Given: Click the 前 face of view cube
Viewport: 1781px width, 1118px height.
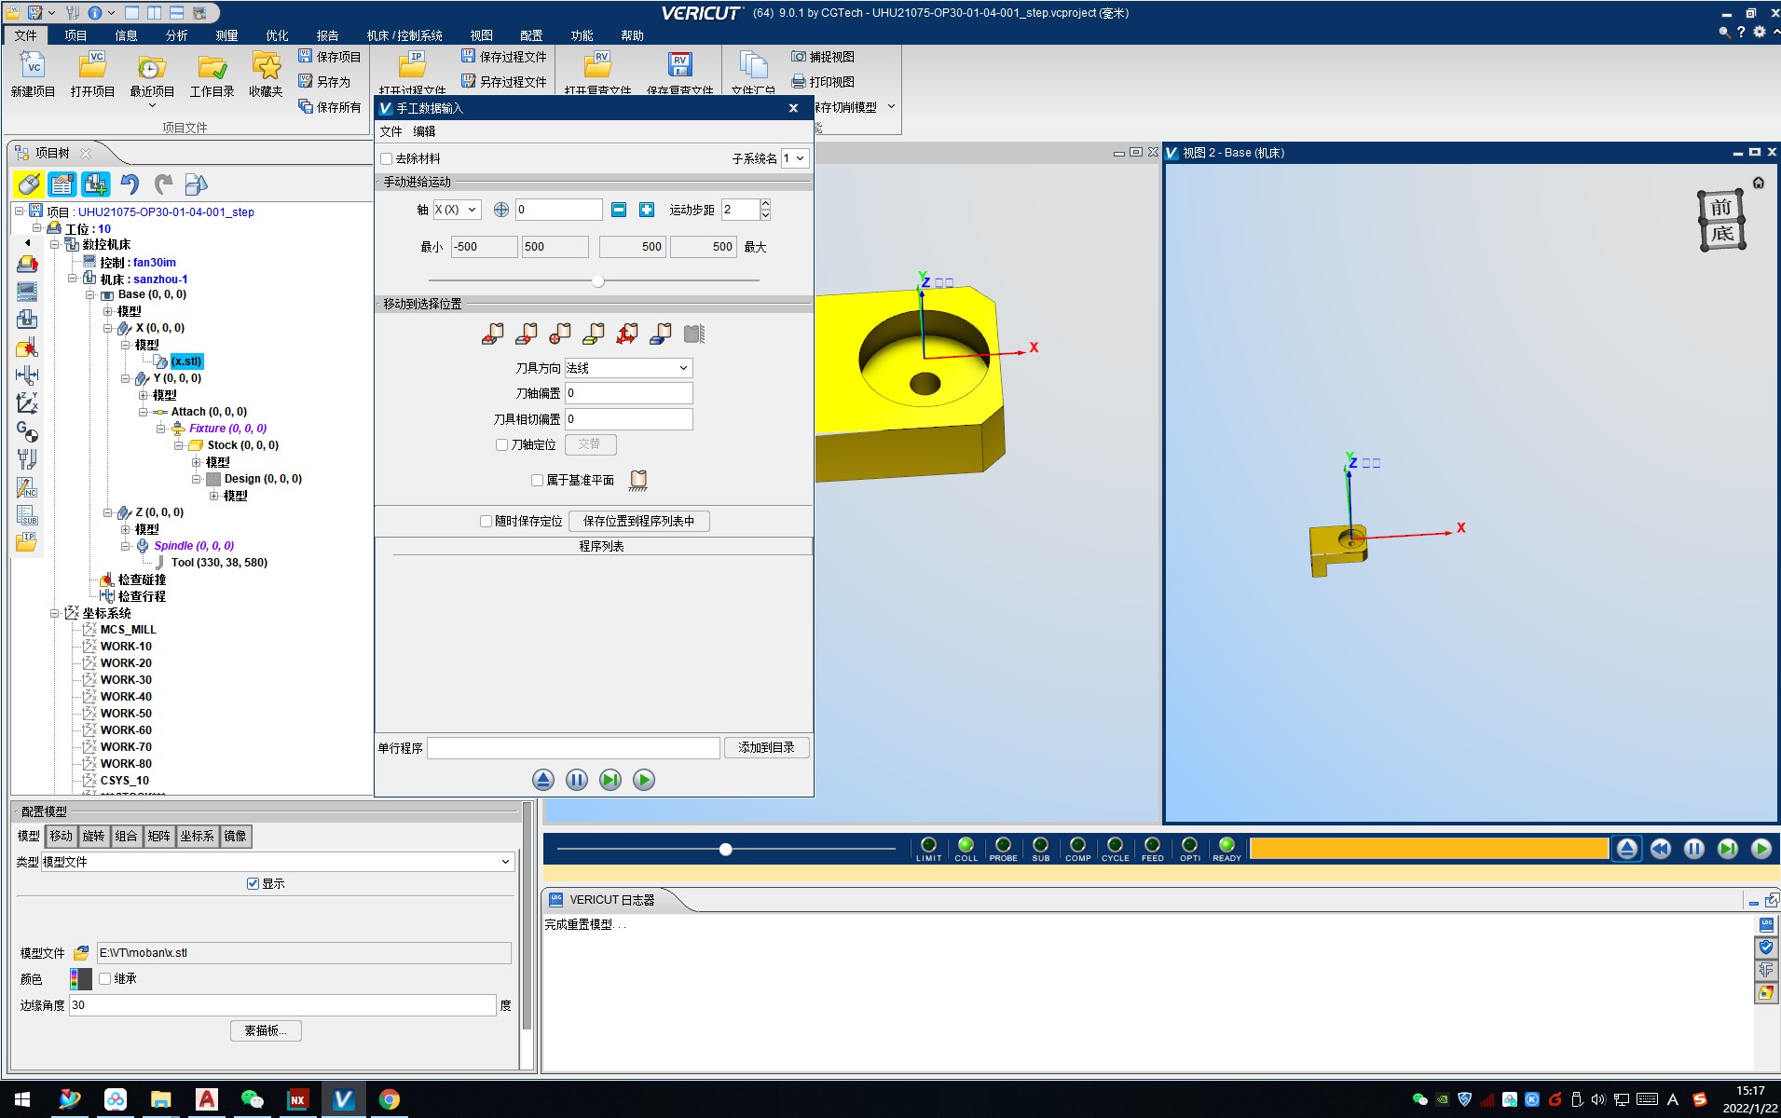Looking at the screenshot, I should click(1721, 206).
